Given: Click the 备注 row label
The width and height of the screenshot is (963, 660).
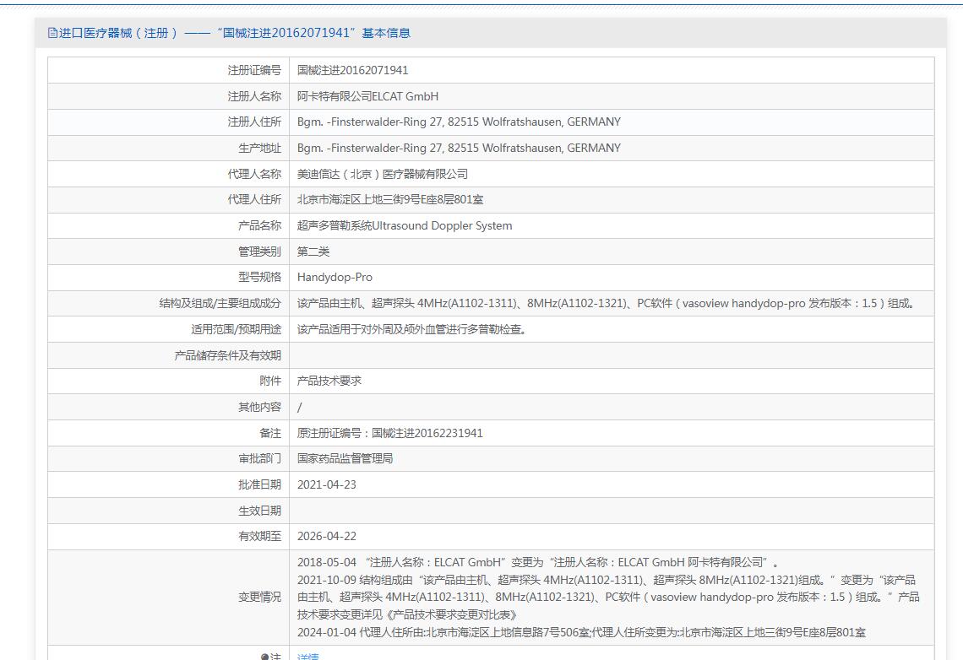Looking at the screenshot, I should coord(270,433).
